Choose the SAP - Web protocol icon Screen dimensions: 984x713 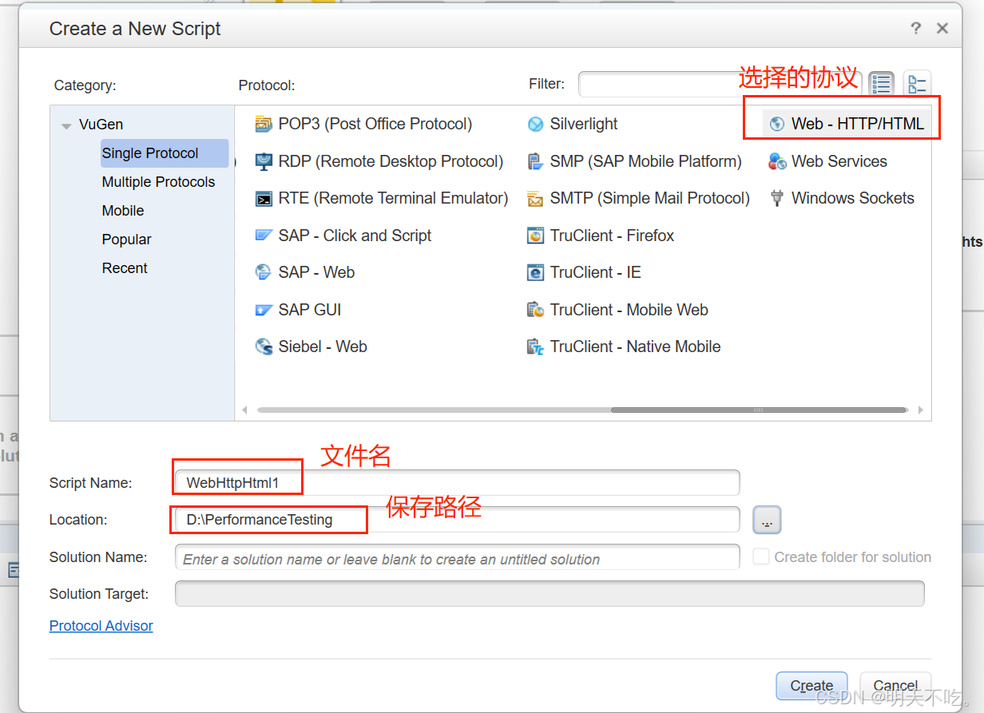click(264, 272)
